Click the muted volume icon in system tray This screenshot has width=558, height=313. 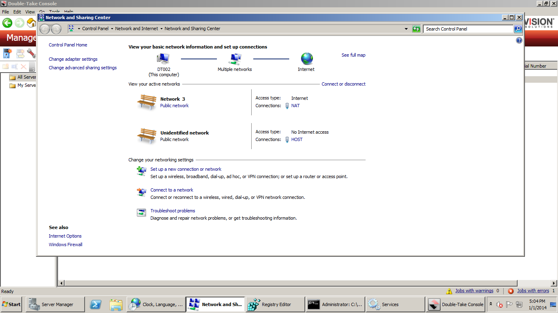click(x=499, y=304)
